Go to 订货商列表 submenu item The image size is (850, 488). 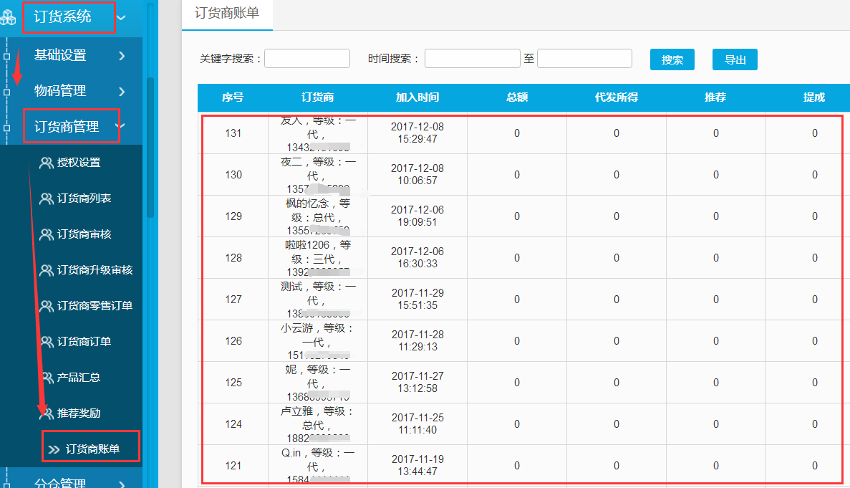84,198
